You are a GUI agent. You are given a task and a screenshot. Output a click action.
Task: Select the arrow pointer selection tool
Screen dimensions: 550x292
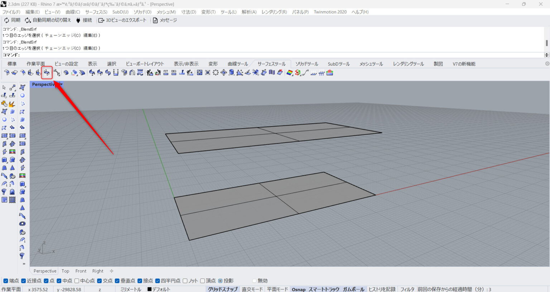point(4,88)
